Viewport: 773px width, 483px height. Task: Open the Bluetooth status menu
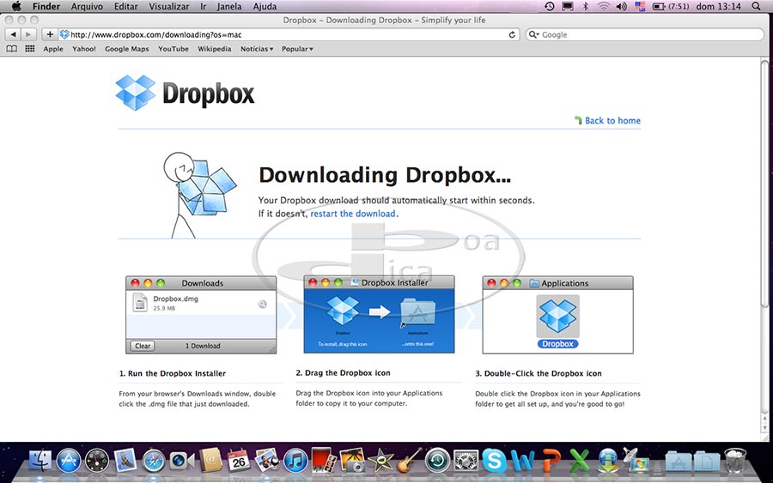click(585, 6)
